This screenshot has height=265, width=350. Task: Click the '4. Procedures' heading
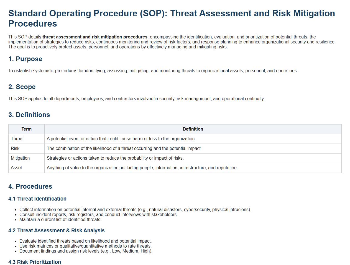pos(30,186)
